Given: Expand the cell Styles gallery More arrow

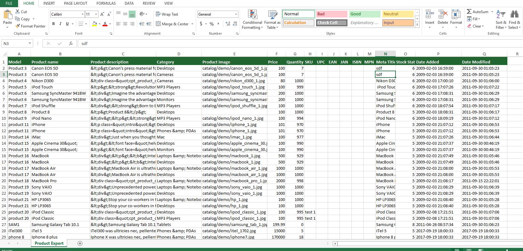Looking at the screenshot, I should pos(417,25).
